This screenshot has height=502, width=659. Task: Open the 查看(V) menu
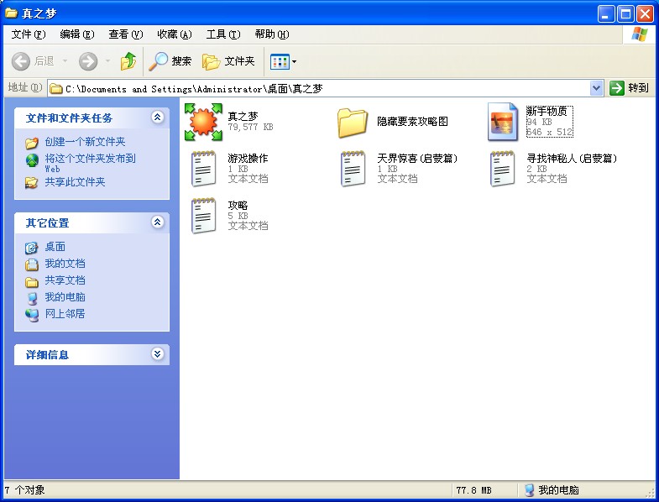[126, 34]
